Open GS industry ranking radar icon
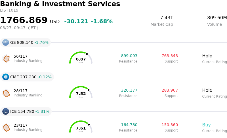This screenshot has width=227, height=138. [x=6, y=59]
